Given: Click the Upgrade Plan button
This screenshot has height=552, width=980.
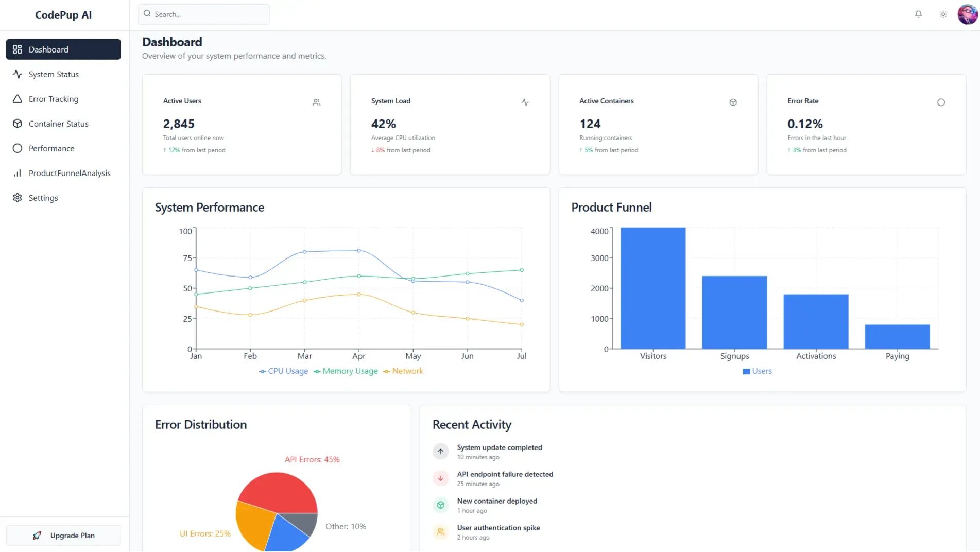Looking at the screenshot, I should pos(63,535).
